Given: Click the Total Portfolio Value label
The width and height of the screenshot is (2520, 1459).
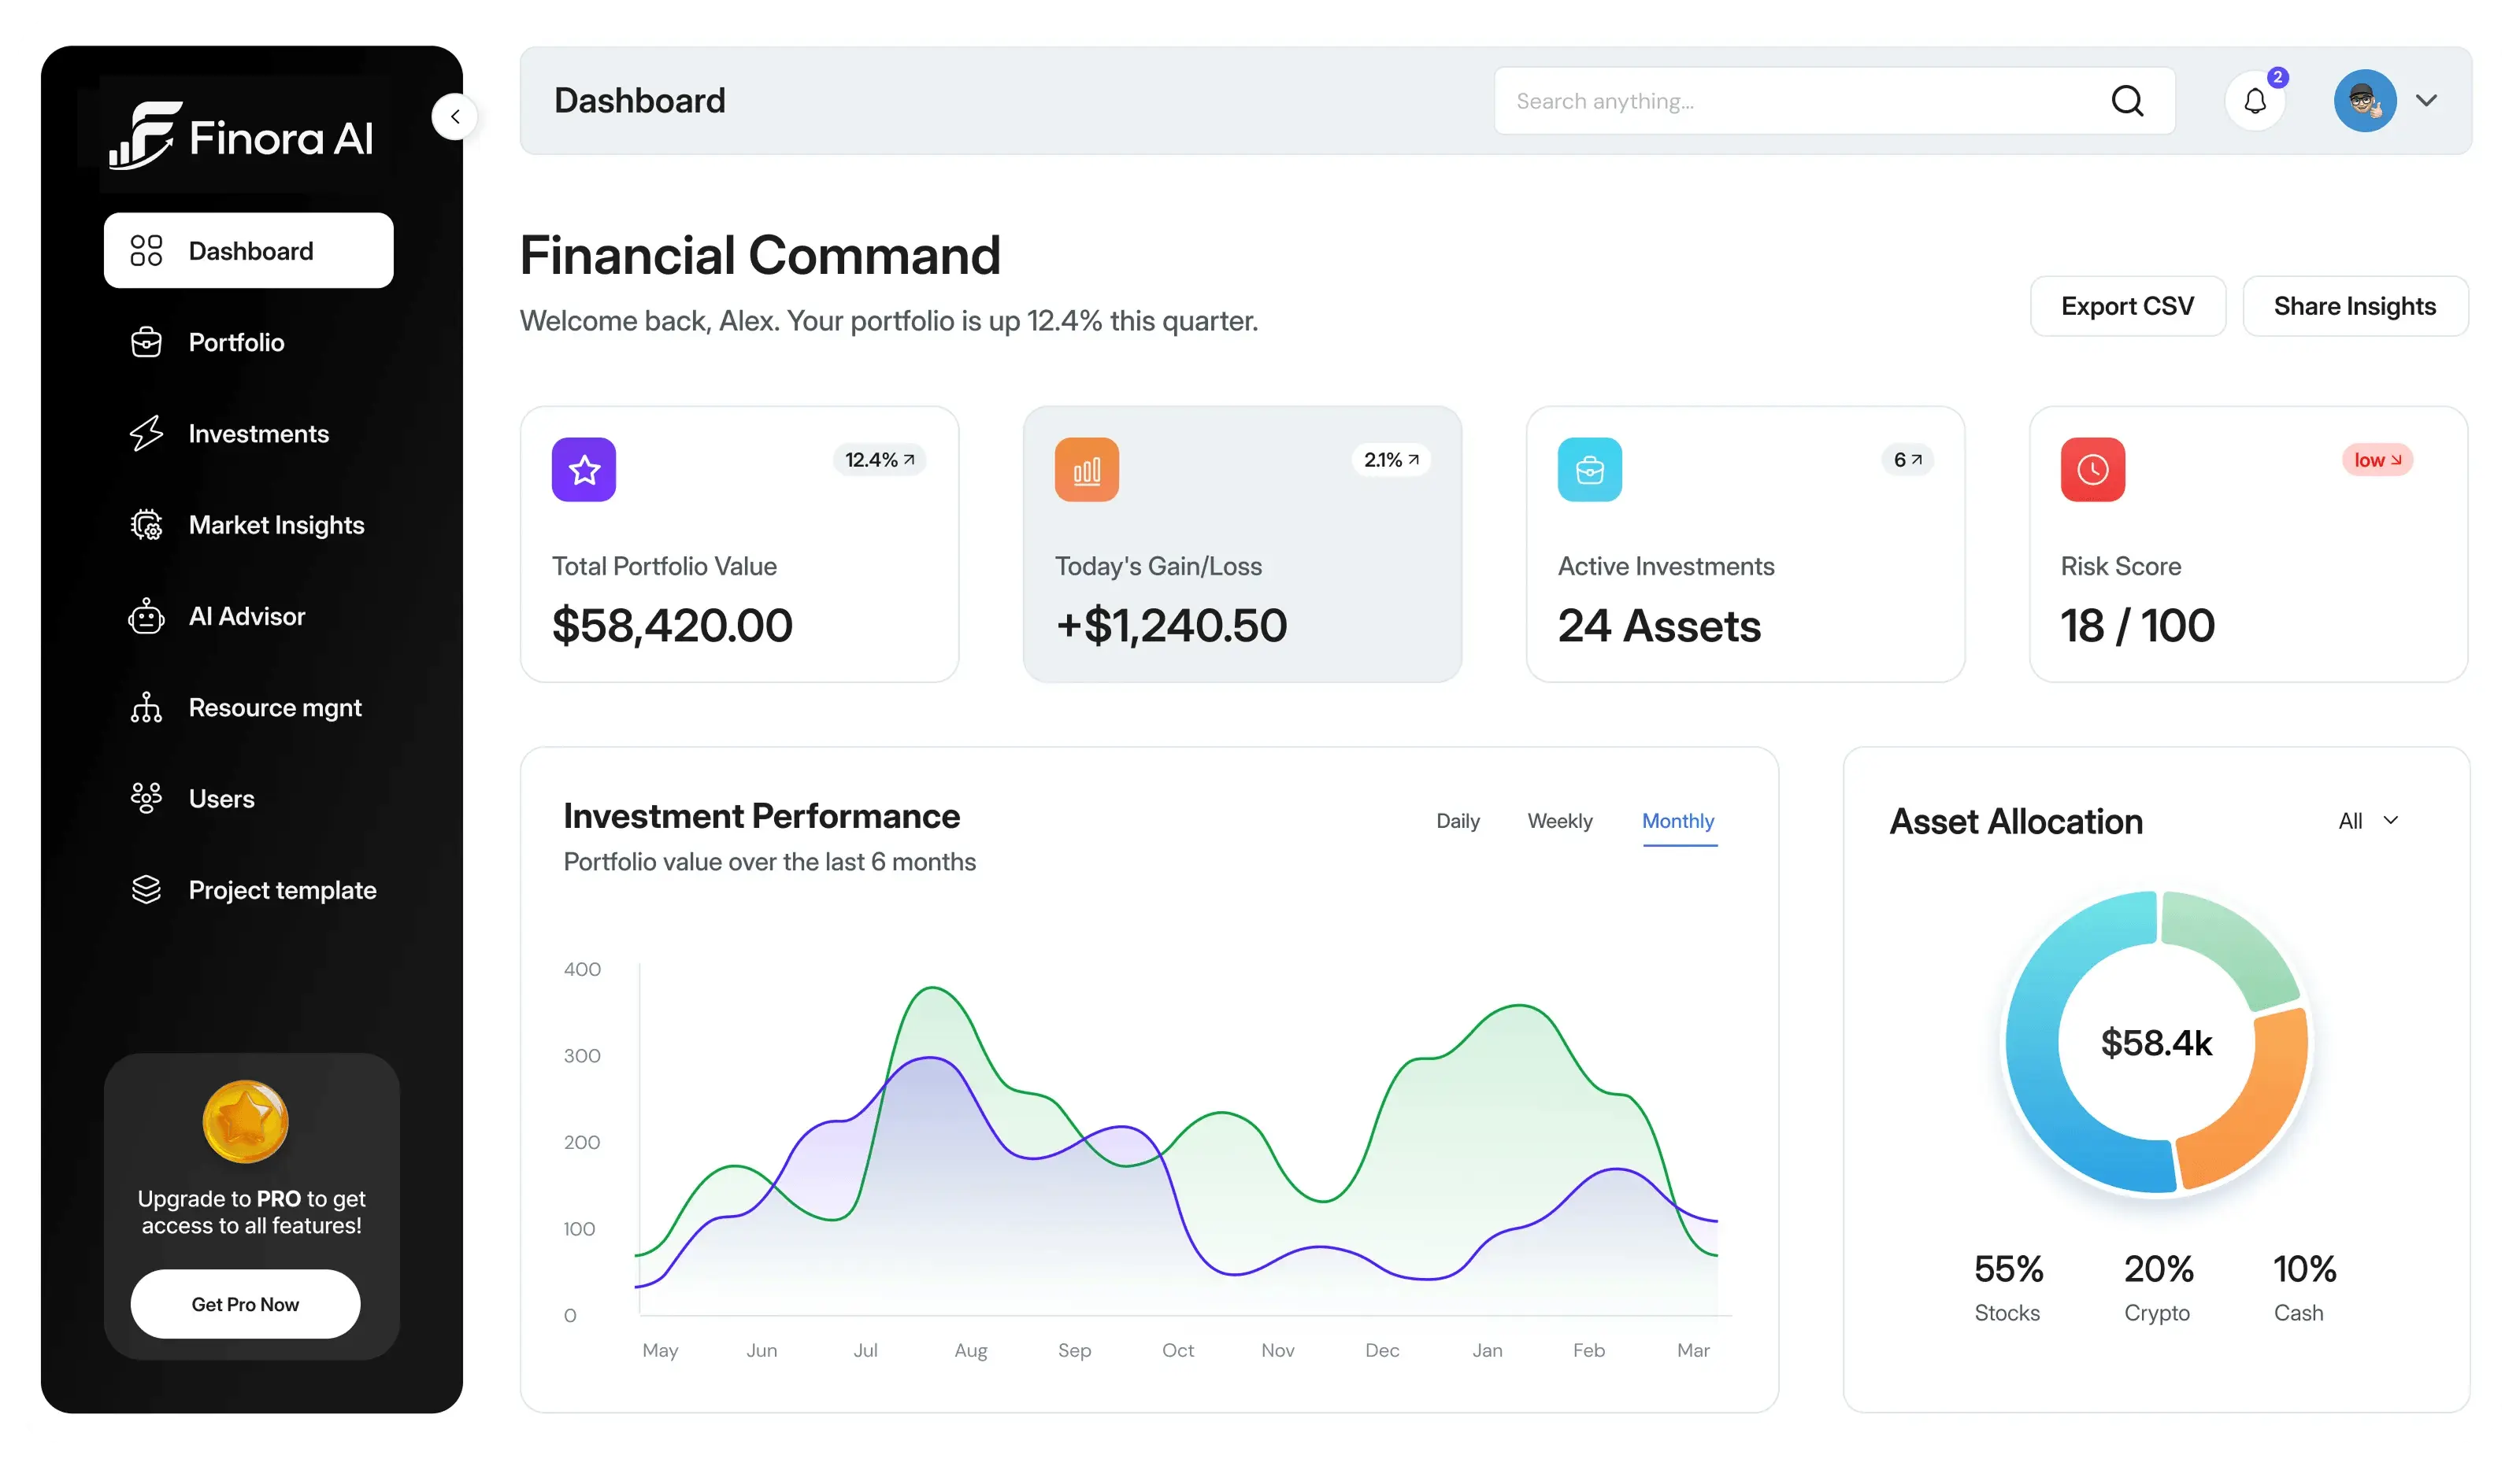Looking at the screenshot, I should (x=664, y=566).
